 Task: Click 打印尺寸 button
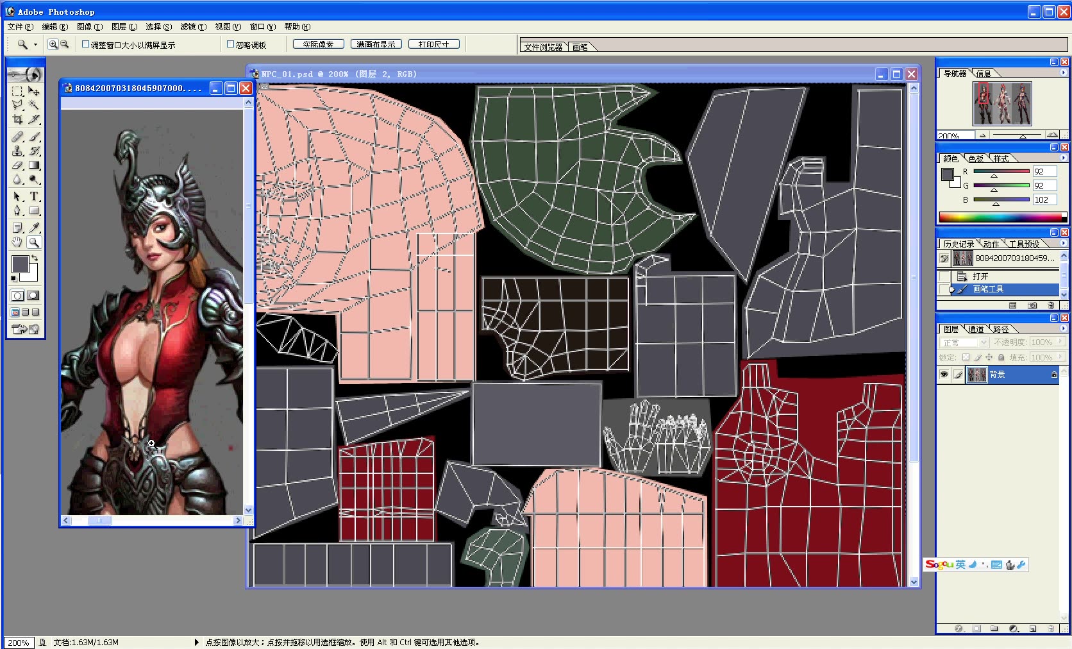434,44
